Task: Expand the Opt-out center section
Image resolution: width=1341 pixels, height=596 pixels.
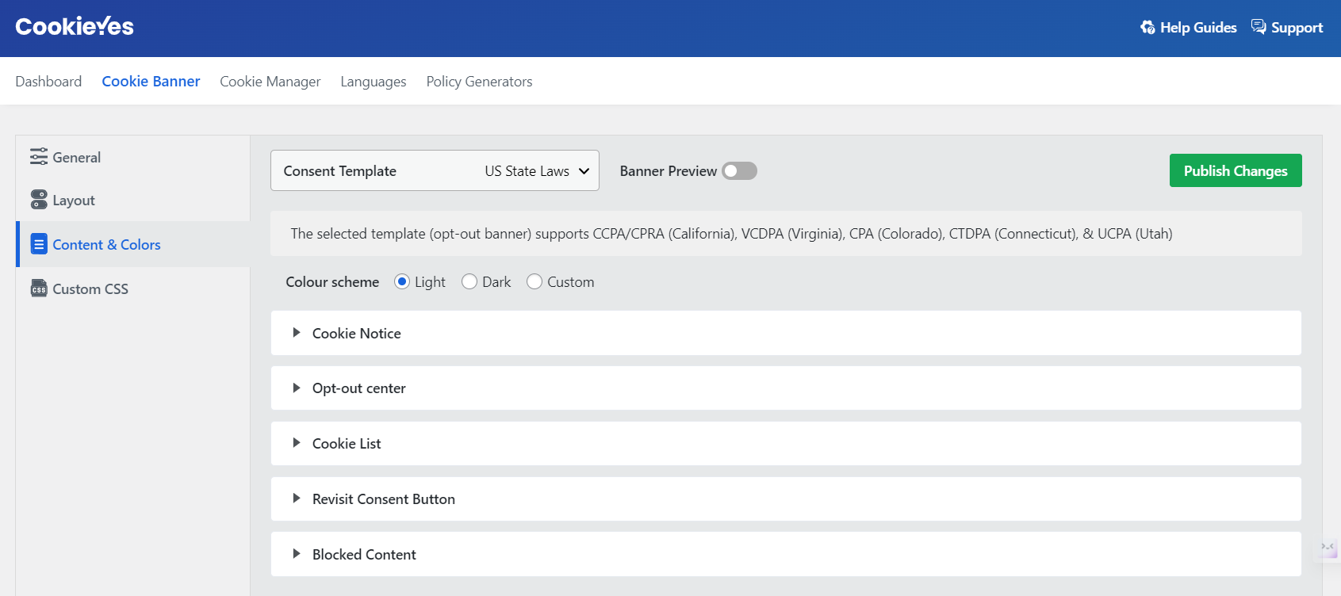Action: click(786, 388)
